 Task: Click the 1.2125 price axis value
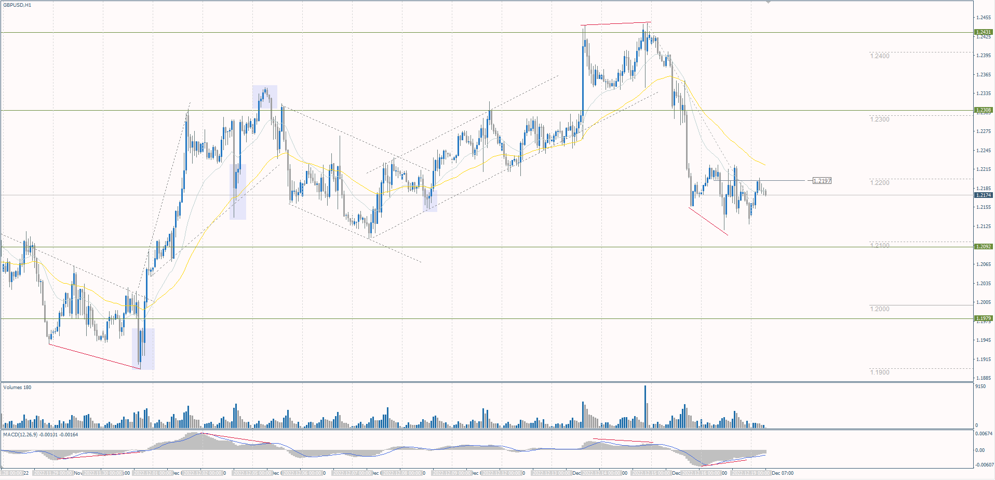click(983, 226)
